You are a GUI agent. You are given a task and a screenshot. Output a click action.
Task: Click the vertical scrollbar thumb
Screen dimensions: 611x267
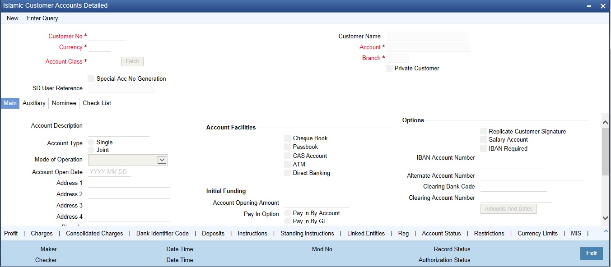tap(606, 152)
